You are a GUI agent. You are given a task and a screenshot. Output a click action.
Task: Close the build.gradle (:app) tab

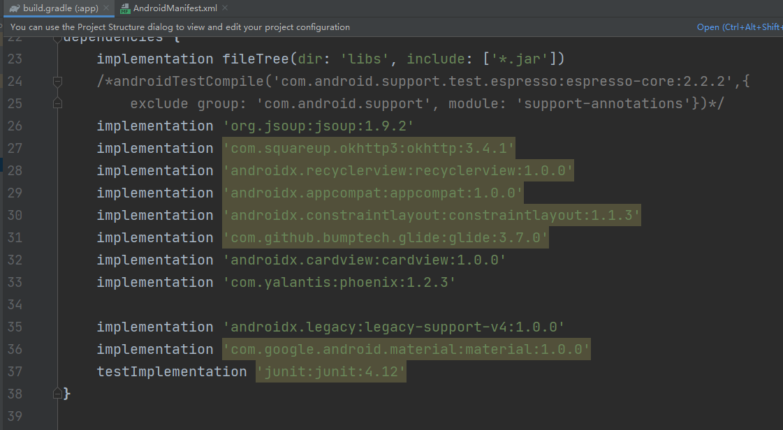106,8
